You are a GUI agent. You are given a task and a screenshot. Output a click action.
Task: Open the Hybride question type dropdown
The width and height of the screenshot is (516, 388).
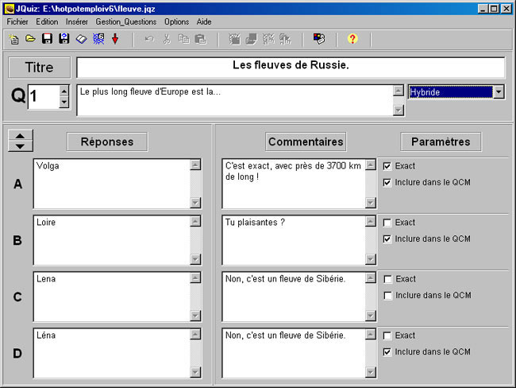pos(499,92)
